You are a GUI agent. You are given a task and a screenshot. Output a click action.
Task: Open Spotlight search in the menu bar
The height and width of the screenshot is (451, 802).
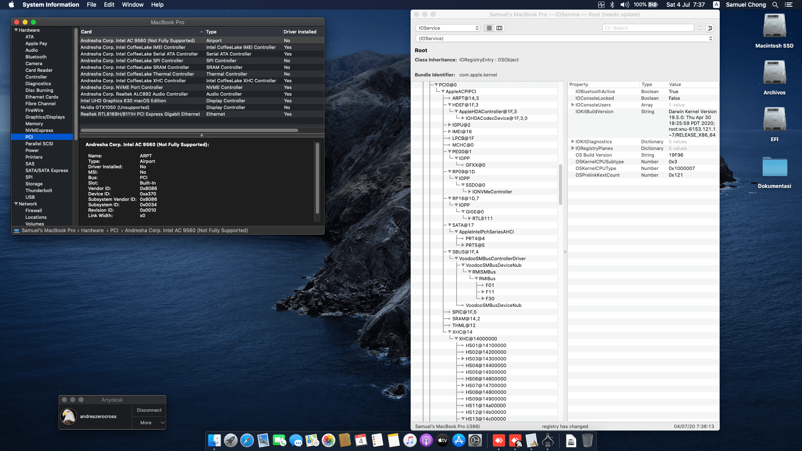(775, 5)
